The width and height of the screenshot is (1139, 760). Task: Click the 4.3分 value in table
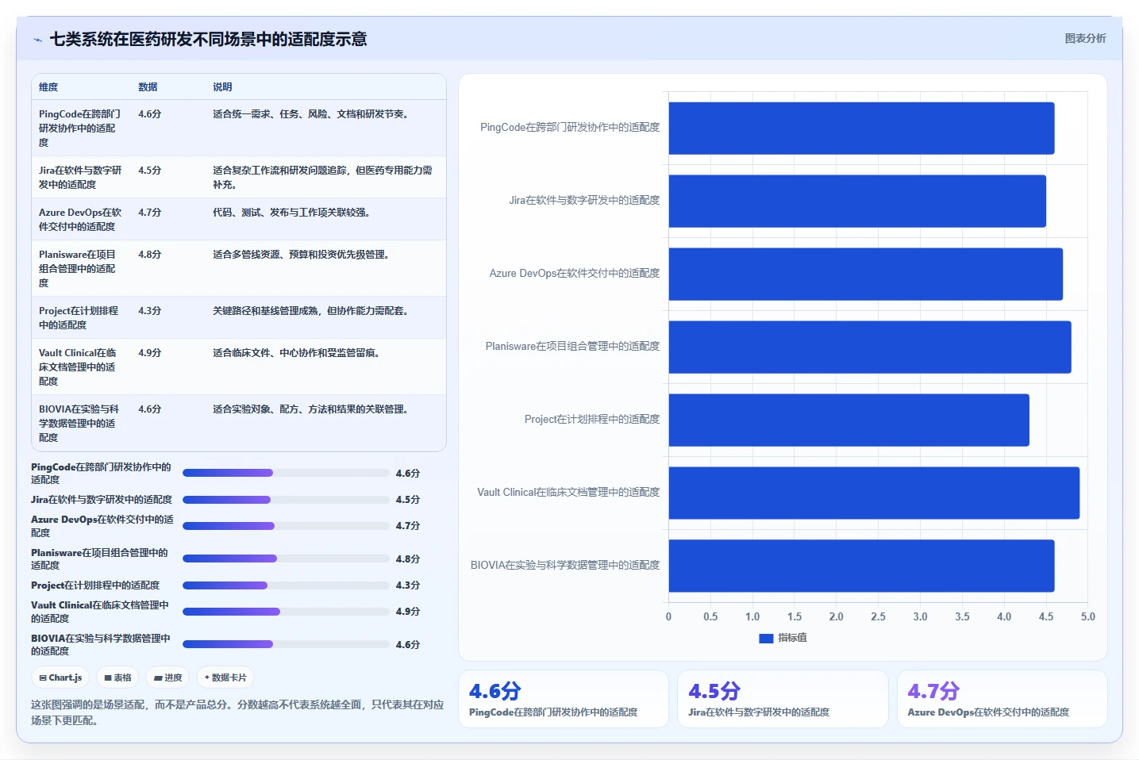click(x=150, y=311)
